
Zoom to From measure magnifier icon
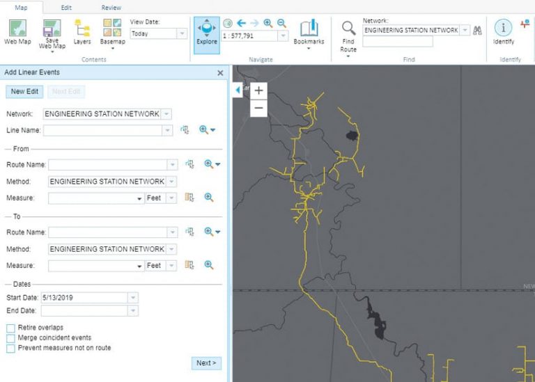click(x=209, y=198)
